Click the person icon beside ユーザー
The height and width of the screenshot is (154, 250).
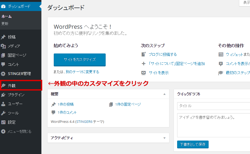click(3, 104)
